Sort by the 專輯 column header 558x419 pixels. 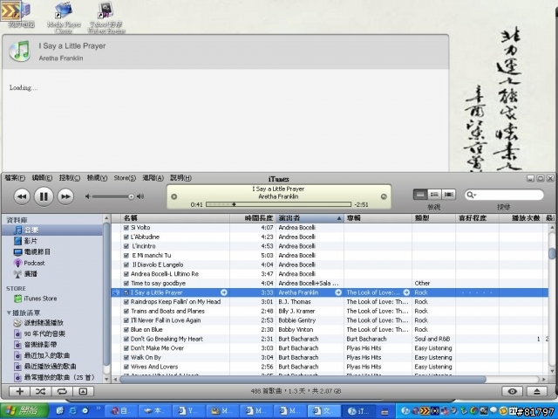tap(378, 218)
